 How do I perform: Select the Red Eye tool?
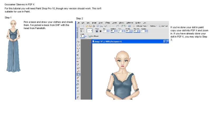(78, 62)
